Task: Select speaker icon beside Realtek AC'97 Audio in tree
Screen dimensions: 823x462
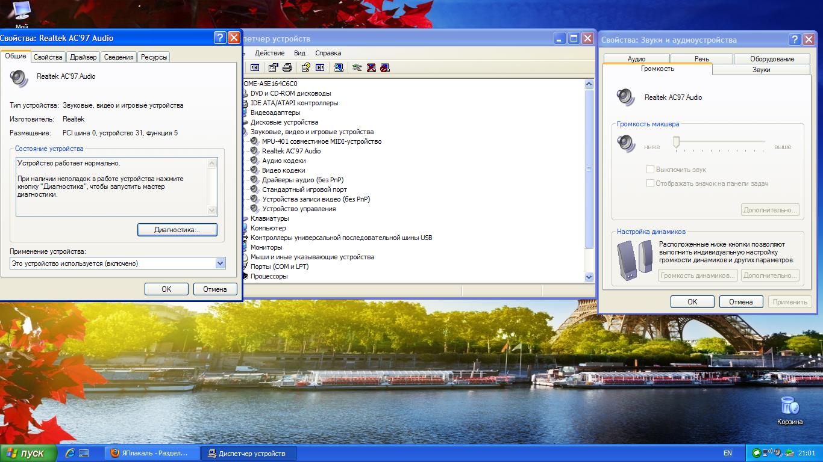Action: [254, 151]
